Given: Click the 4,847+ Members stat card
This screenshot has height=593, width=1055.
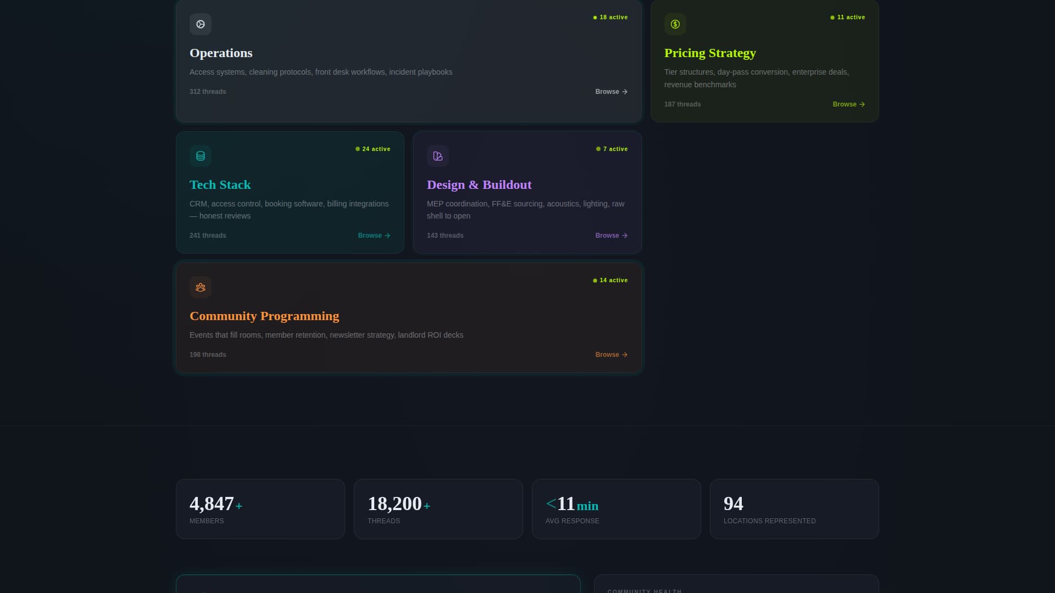Looking at the screenshot, I should tap(260, 509).
